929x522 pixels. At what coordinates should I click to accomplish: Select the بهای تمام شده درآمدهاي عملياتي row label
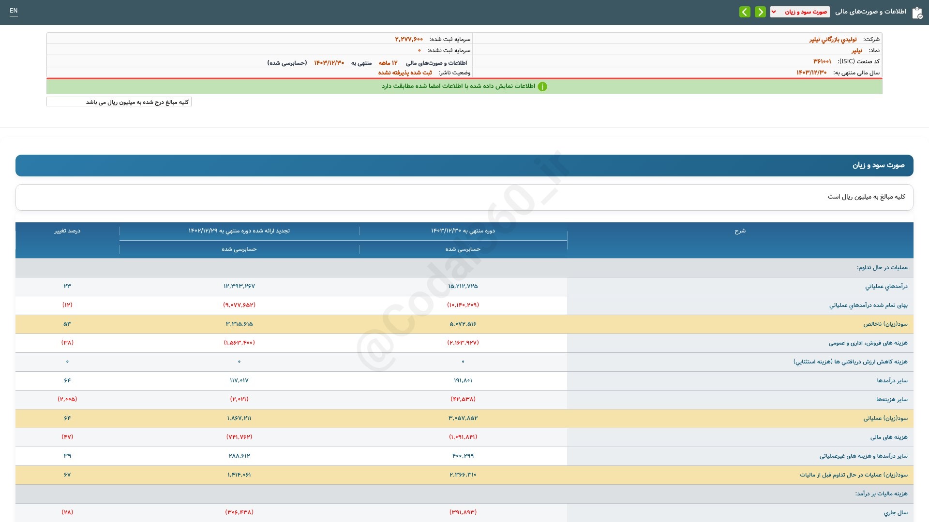point(869,305)
